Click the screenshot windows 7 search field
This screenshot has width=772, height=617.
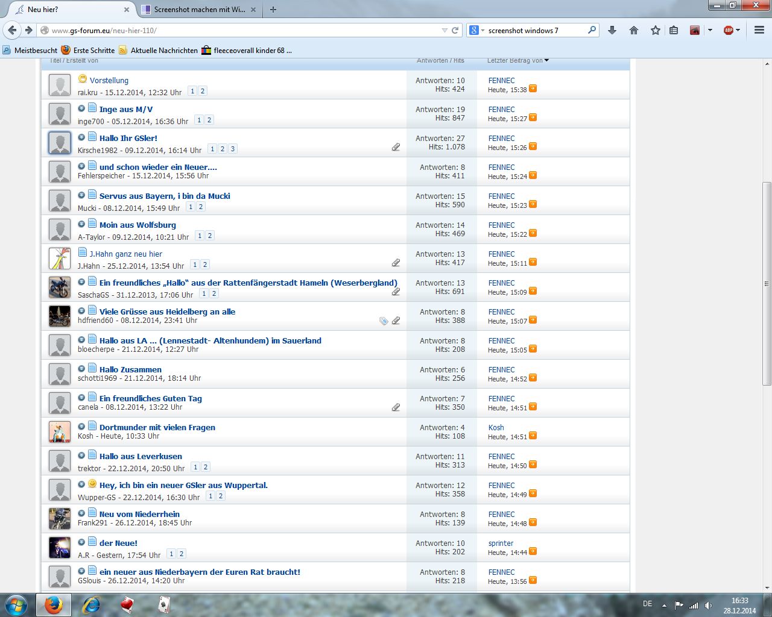point(534,30)
